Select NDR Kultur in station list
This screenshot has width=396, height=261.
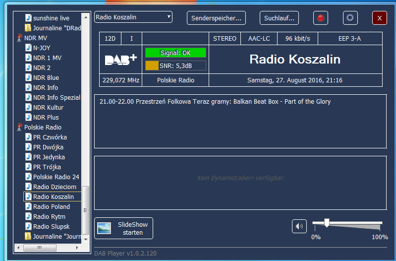pos(48,107)
